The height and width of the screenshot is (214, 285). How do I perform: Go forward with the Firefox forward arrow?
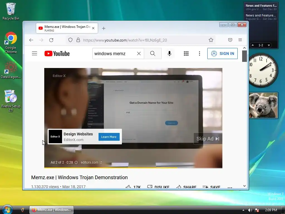pyautogui.click(x=41, y=40)
